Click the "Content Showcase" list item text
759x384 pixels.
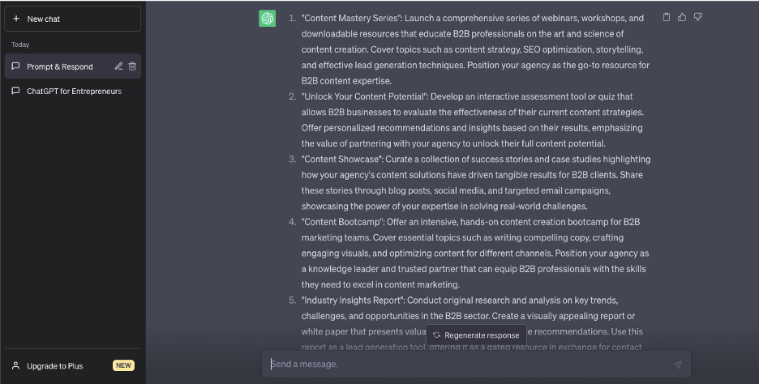476,183
